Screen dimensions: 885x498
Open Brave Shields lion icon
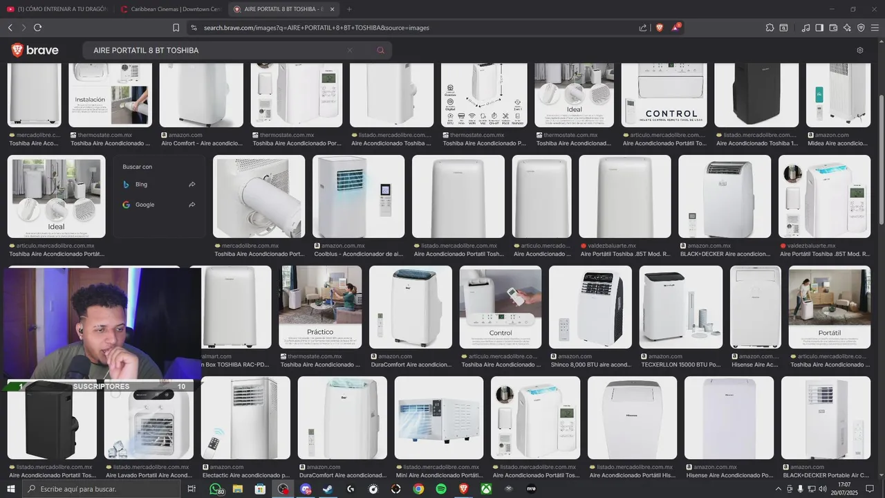(660, 28)
